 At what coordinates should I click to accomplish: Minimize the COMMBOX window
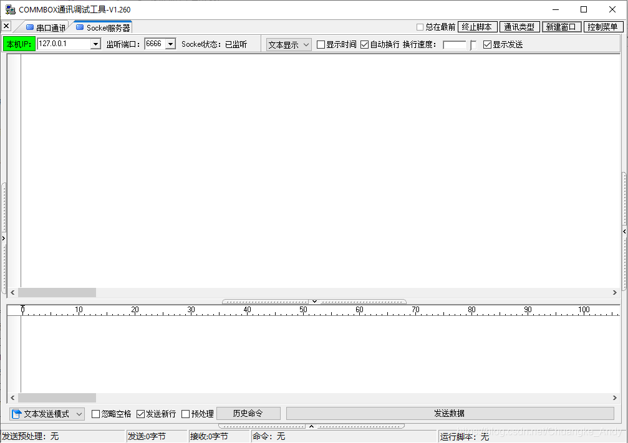click(556, 9)
